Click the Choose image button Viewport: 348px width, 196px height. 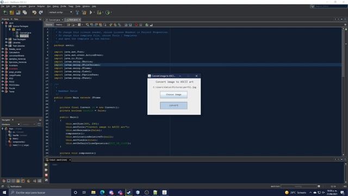tap(173, 95)
